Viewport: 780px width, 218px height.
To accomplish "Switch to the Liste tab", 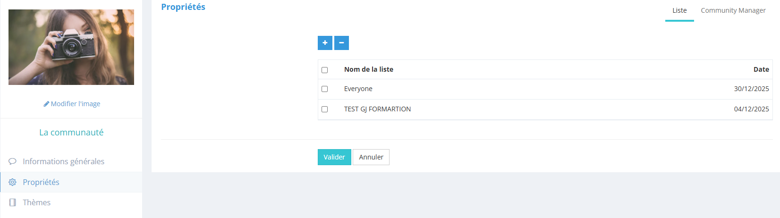I will point(679,10).
